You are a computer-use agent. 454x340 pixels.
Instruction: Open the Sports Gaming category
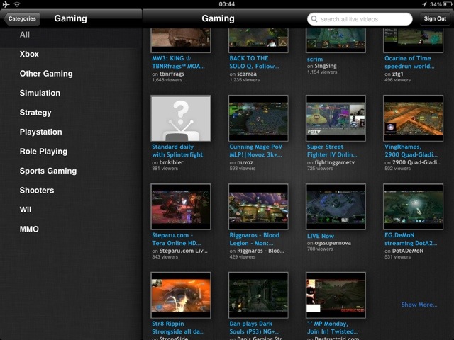71,171
